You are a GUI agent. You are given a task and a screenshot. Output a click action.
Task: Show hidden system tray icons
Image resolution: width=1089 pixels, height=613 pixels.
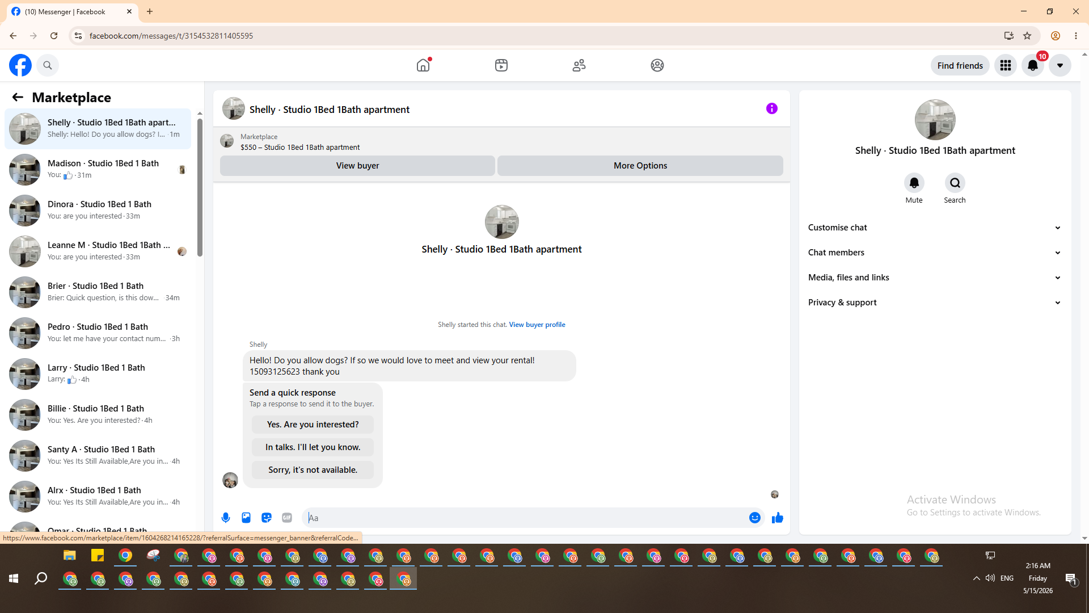coord(977,578)
